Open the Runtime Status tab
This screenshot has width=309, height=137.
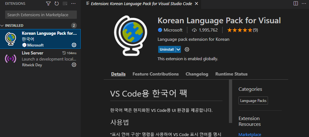(232, 74)
